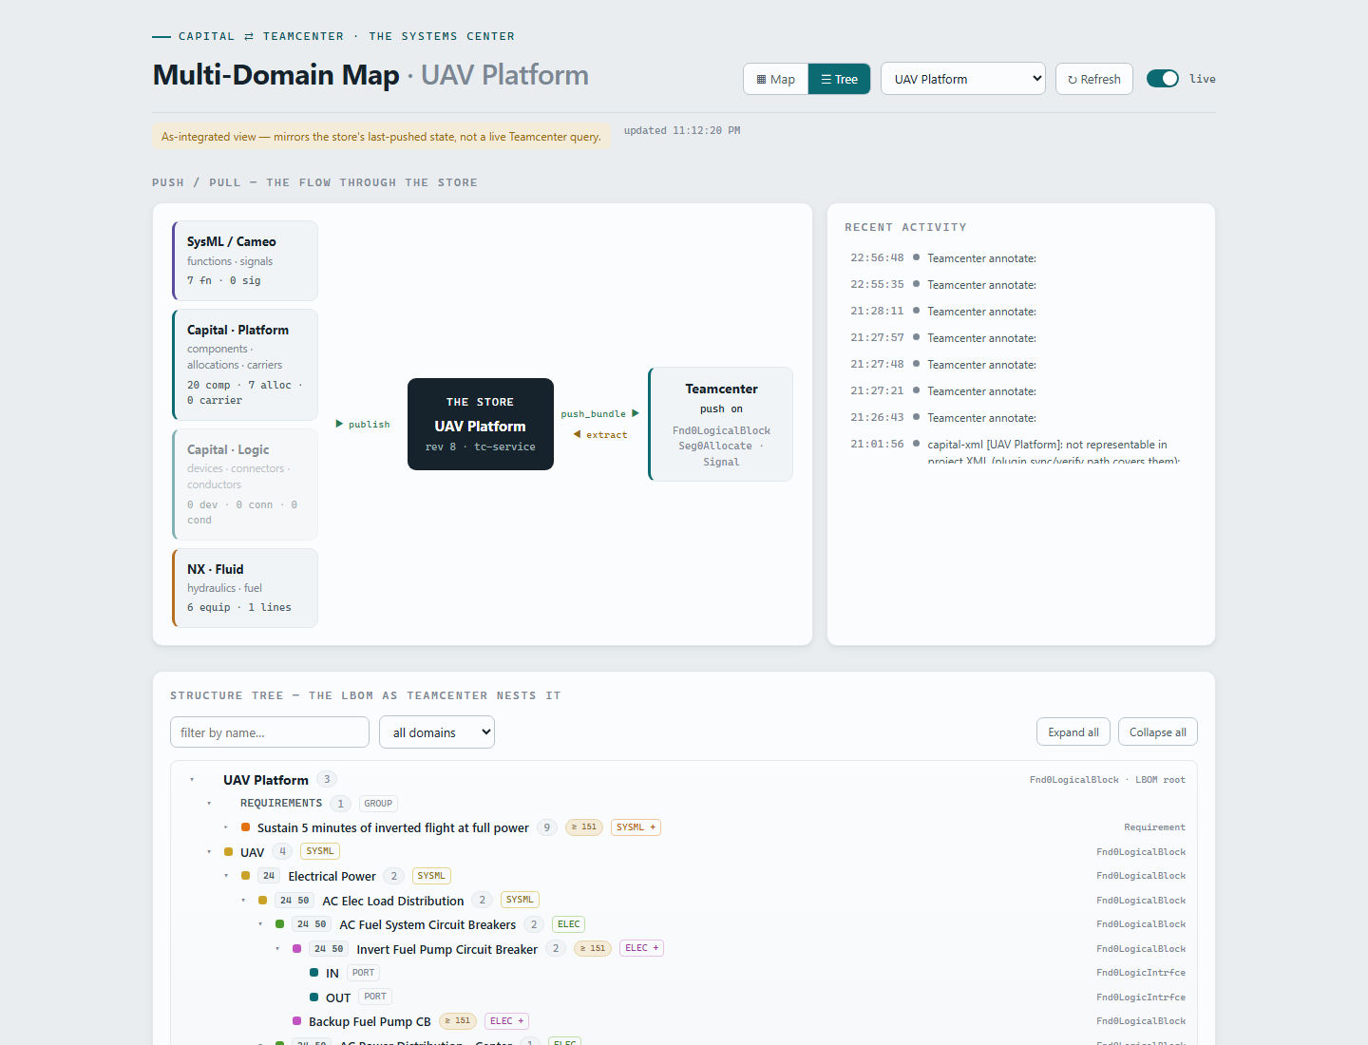Open the all domains dropdown
This screenshot has height=1045, width=1368.
coord(437,732)
